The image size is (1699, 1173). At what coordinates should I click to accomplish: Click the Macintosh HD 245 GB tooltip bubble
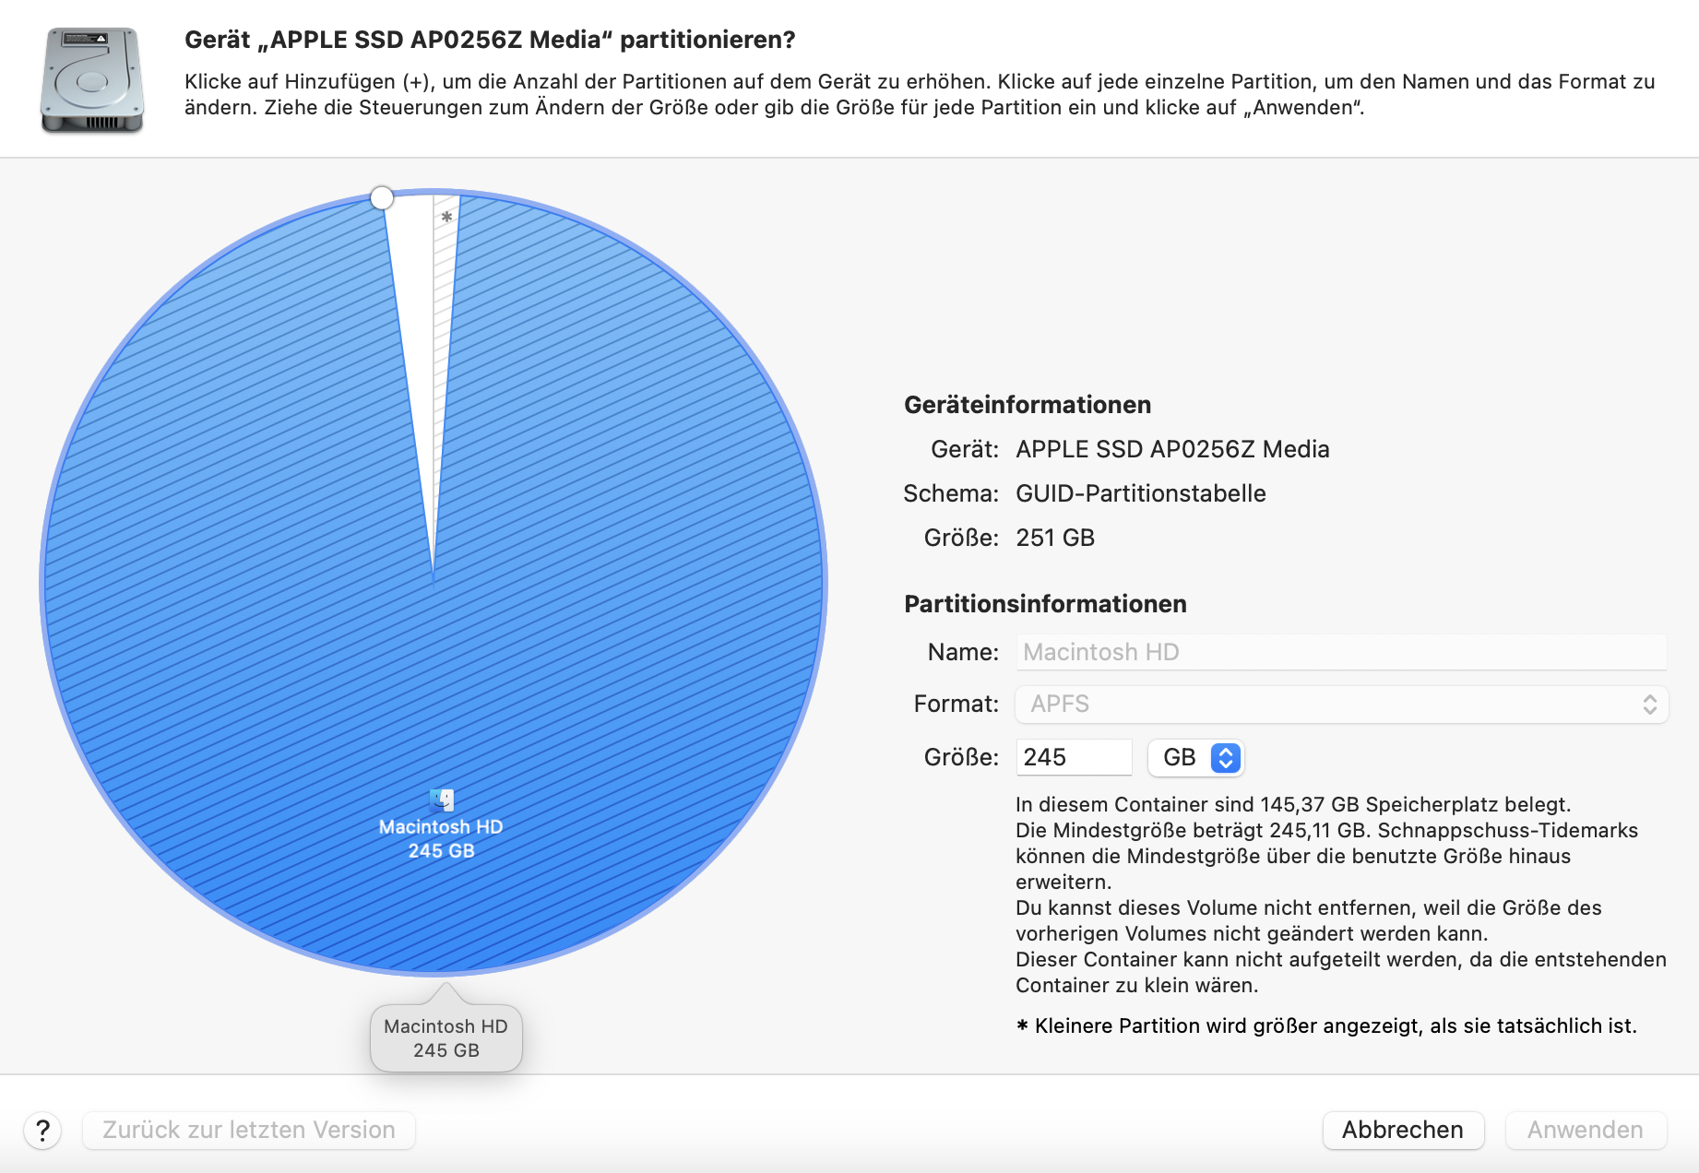446,1038
